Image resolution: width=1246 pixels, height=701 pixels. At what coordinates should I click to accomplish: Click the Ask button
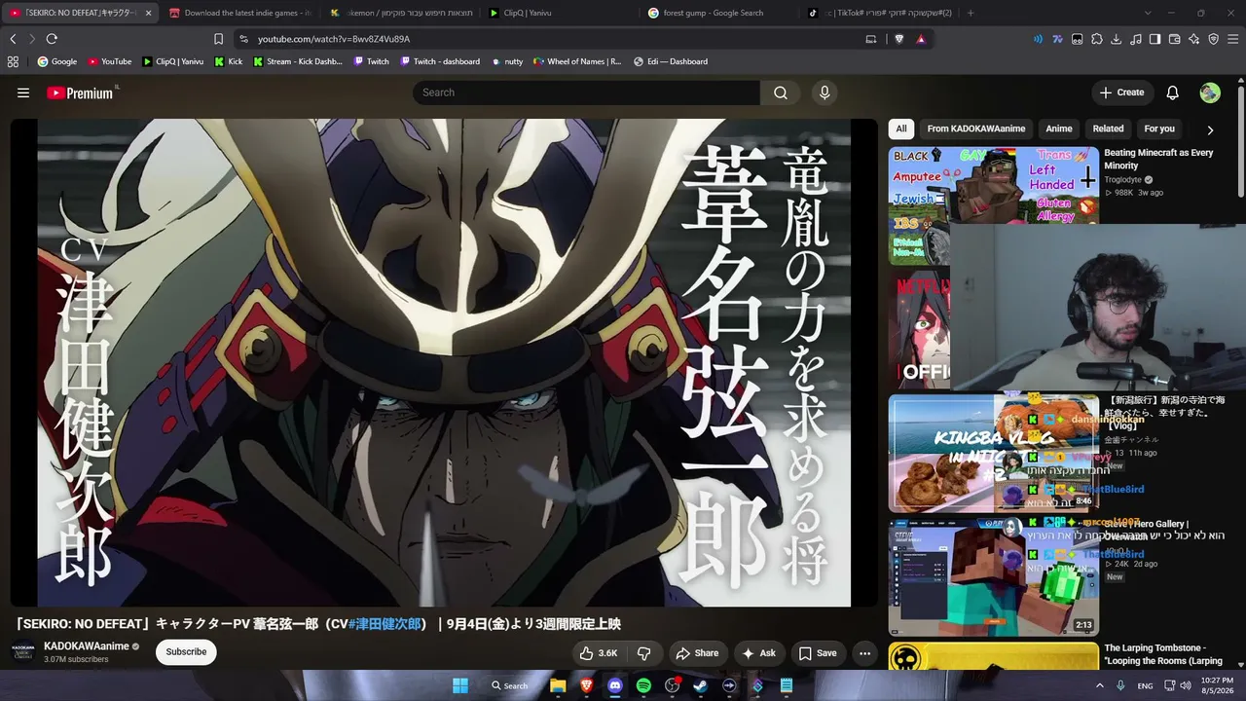[759, 653]
